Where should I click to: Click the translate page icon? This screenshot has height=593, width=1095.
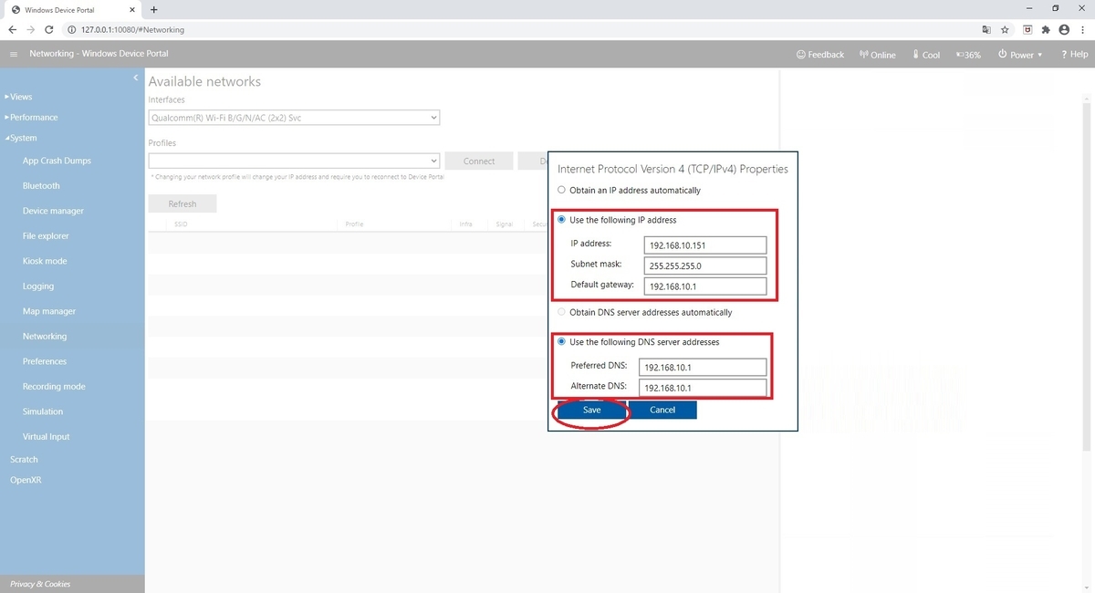click(x=986, y=29)
